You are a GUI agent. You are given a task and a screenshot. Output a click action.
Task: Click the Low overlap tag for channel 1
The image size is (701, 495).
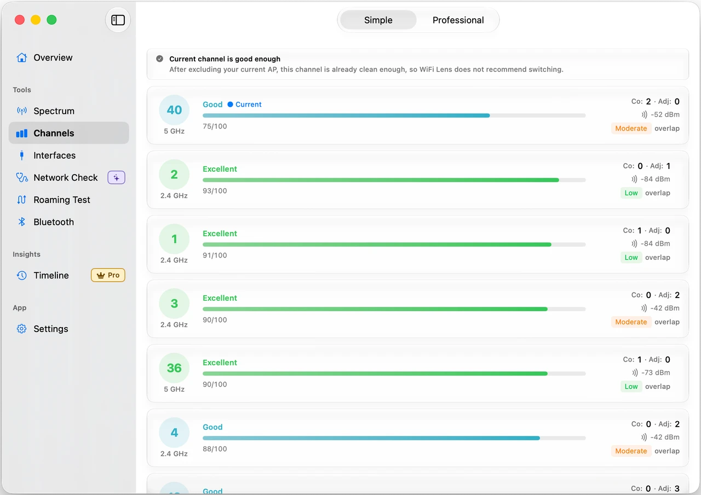pyautogui.click(x=631, y=258)
